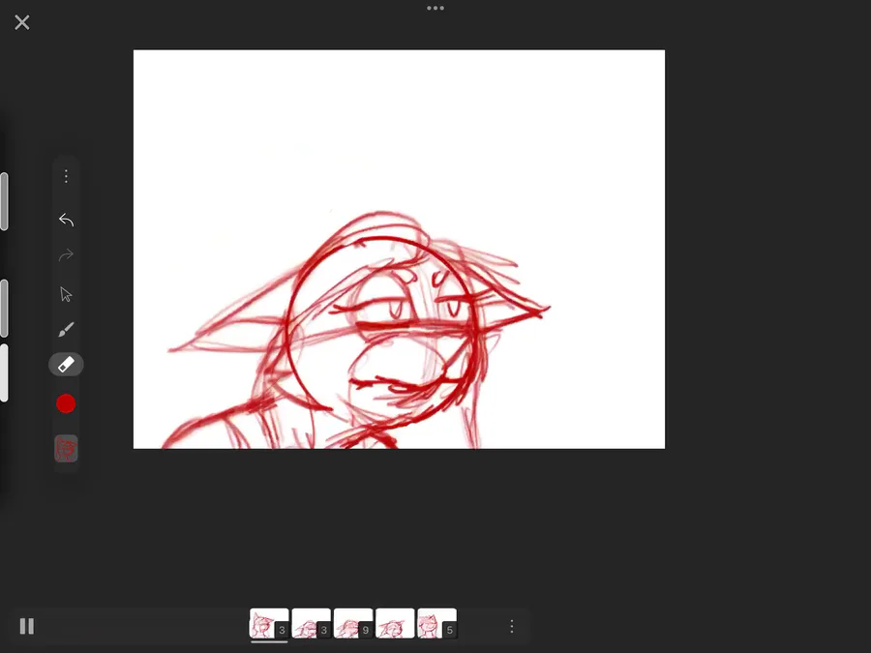
Task: Open the layer thumbnail in the toolbar
Action: [x=66, y=448]
